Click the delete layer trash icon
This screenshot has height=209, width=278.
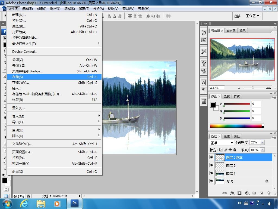(269, 193)
